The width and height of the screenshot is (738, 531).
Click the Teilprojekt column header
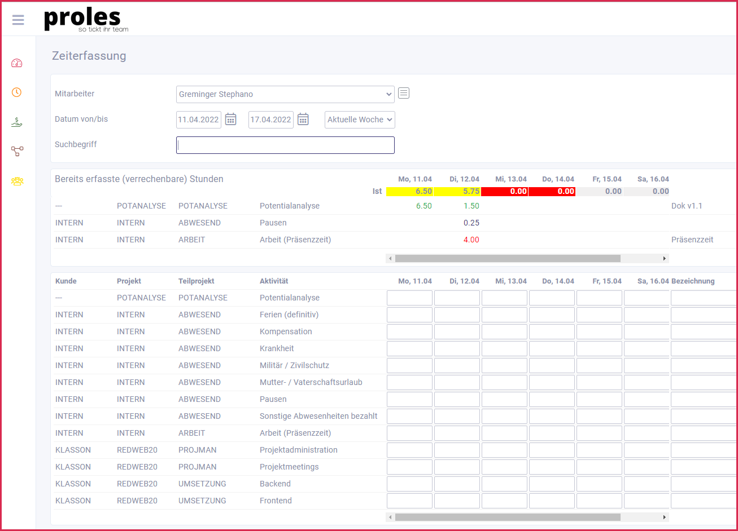[x=196, y=281]
